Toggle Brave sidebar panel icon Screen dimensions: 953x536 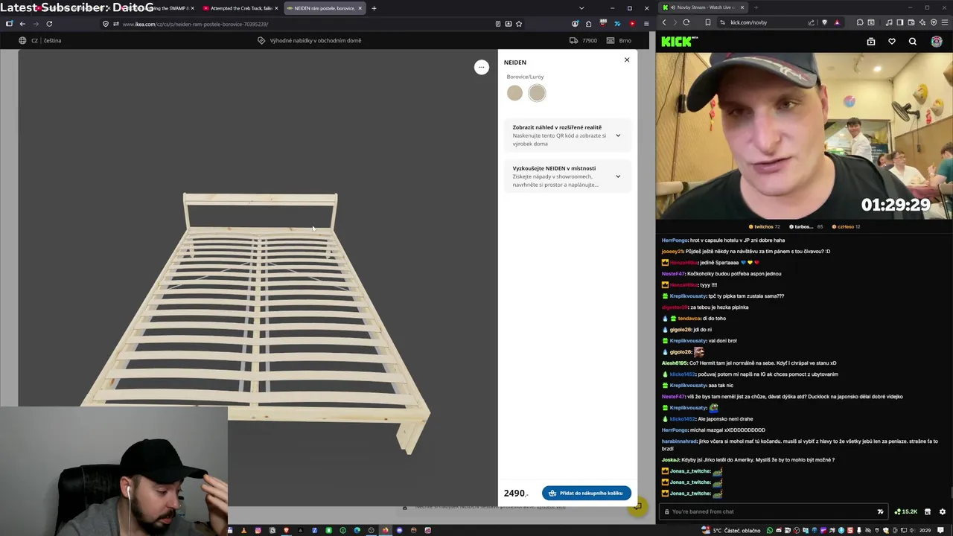[x=900, y=22]
